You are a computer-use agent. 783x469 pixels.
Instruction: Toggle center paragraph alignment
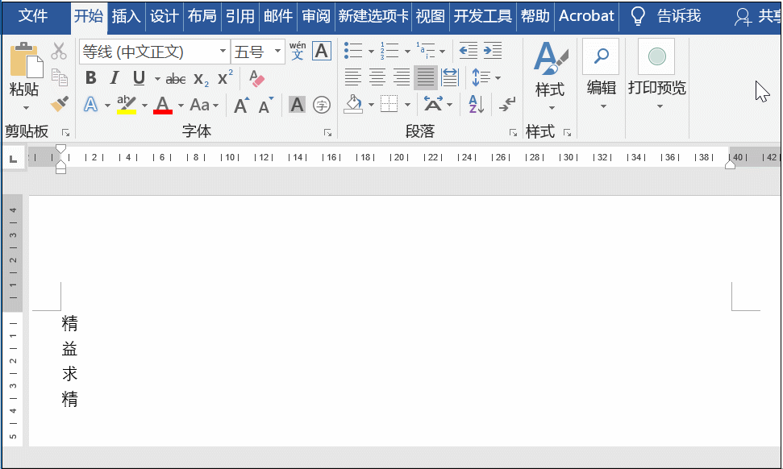pos(377,76)
